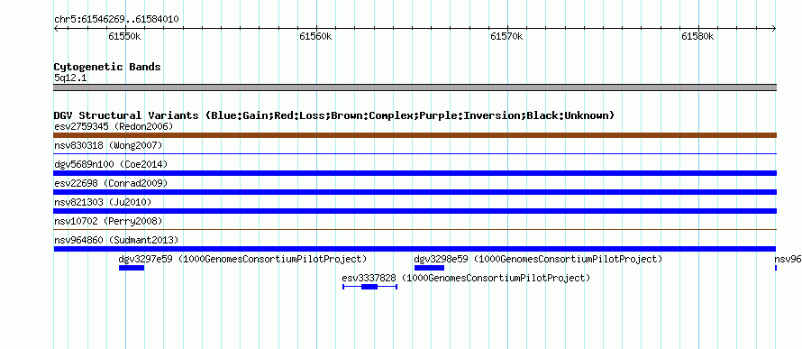Click the nsv964860 Sudmant2013 blue bar
The image size is (802, 349).
pos(415,249)
